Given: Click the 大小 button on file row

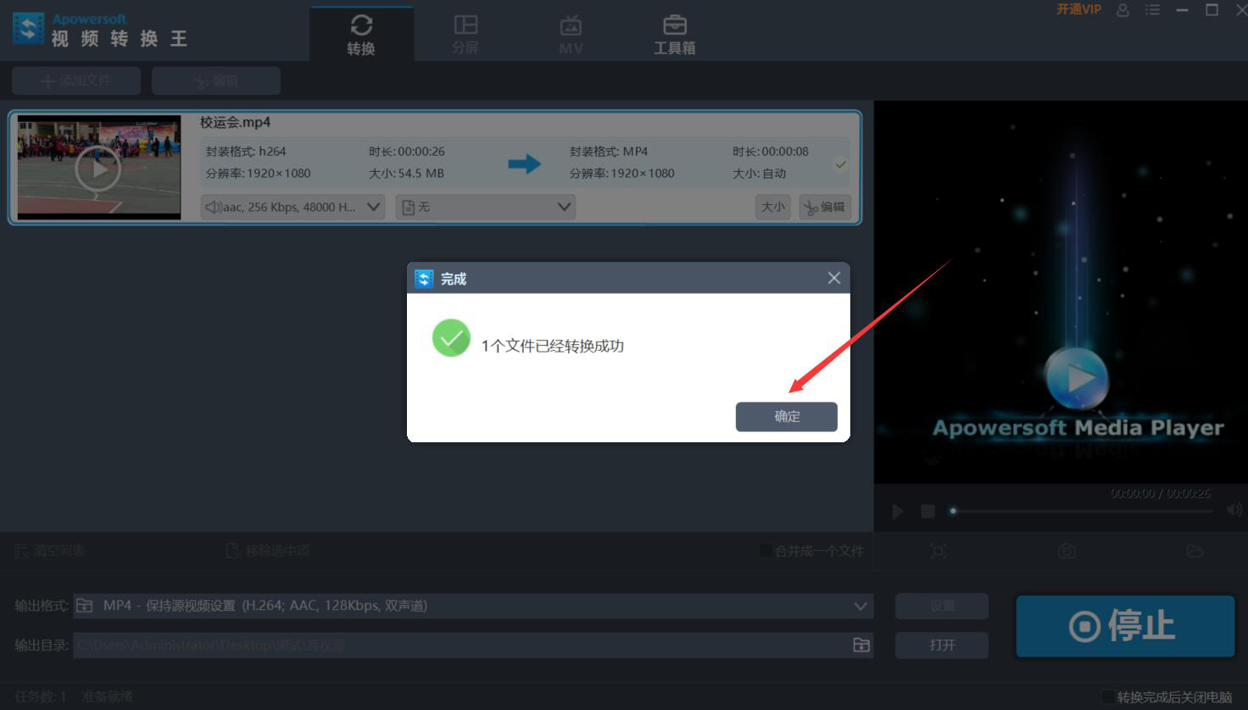Looking at the screenshot, I should click(x=772, y=207).
